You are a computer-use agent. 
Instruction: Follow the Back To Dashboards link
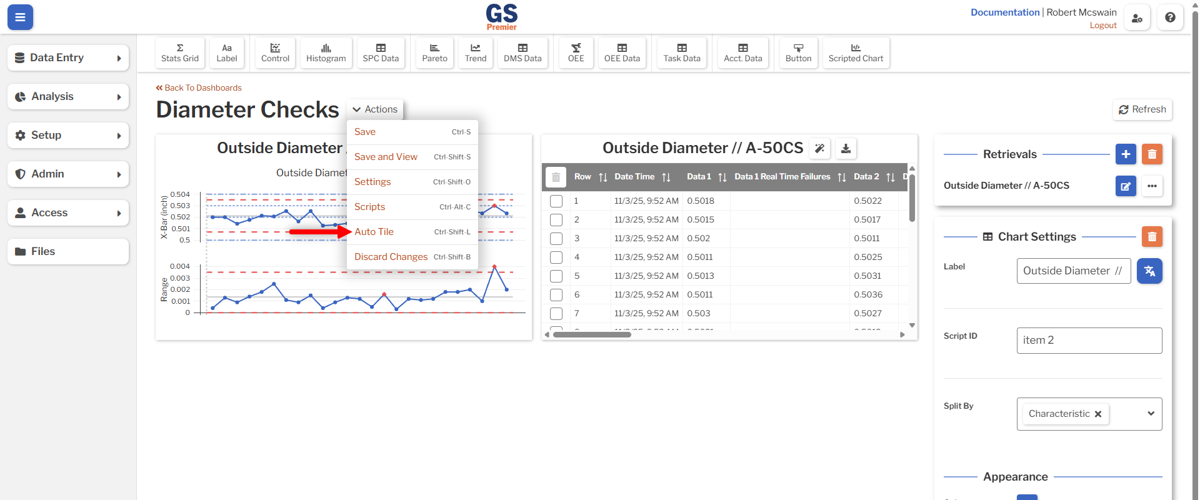(199, 88)
